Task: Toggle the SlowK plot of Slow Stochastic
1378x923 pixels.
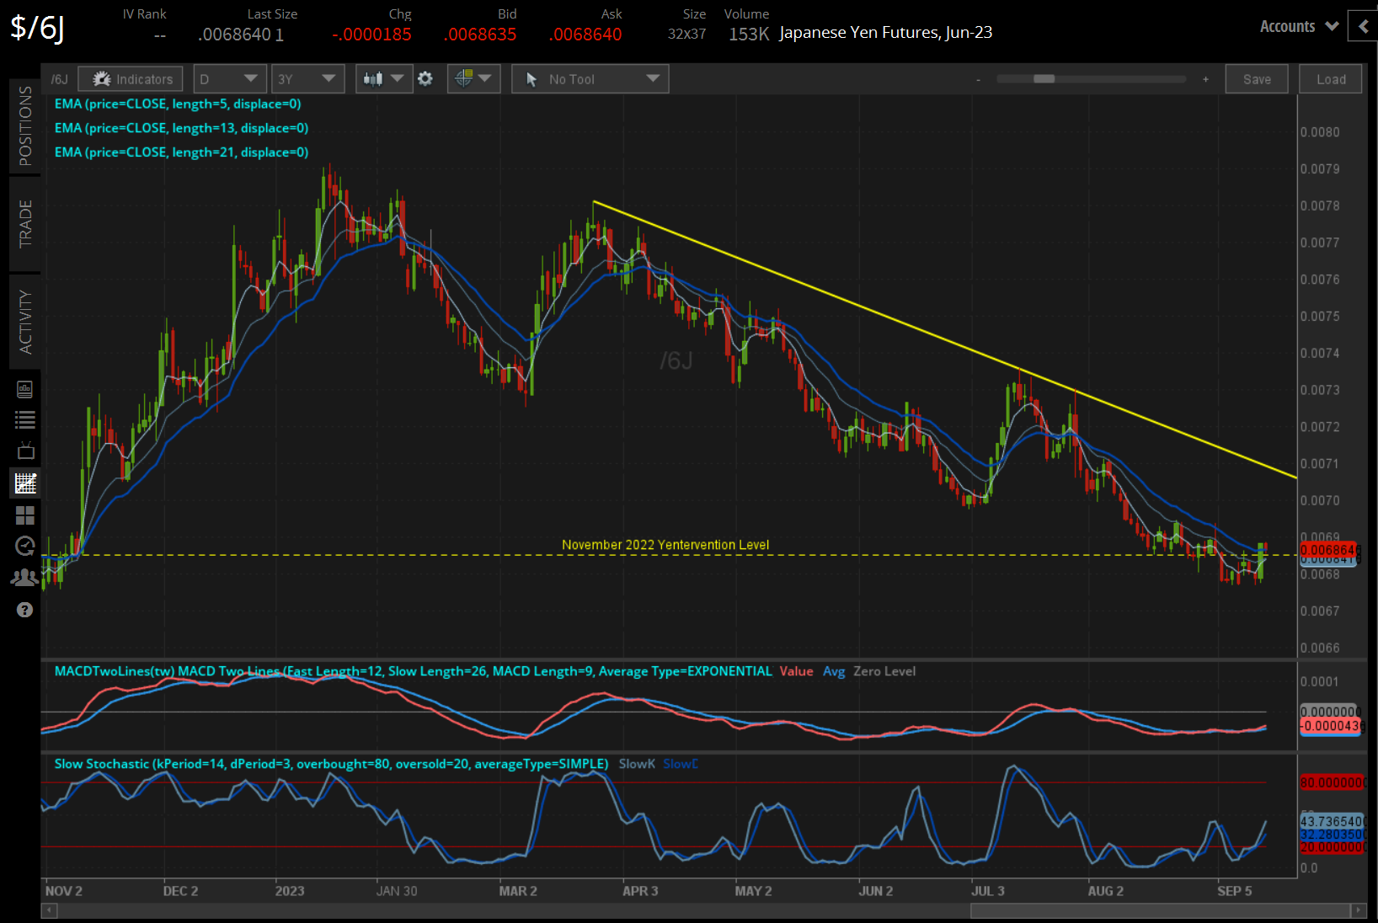Action: tap(636, 764)
